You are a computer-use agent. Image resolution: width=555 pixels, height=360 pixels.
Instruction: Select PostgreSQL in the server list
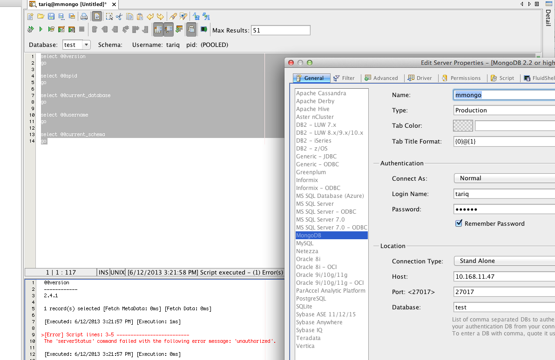coord(332,299)
